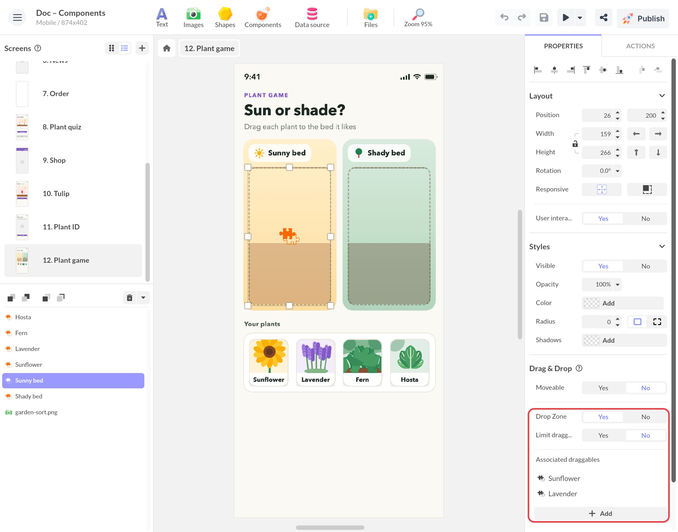Align selection to left edge
The height and width of the screenshot is (532, 678).
click(538, 70)
